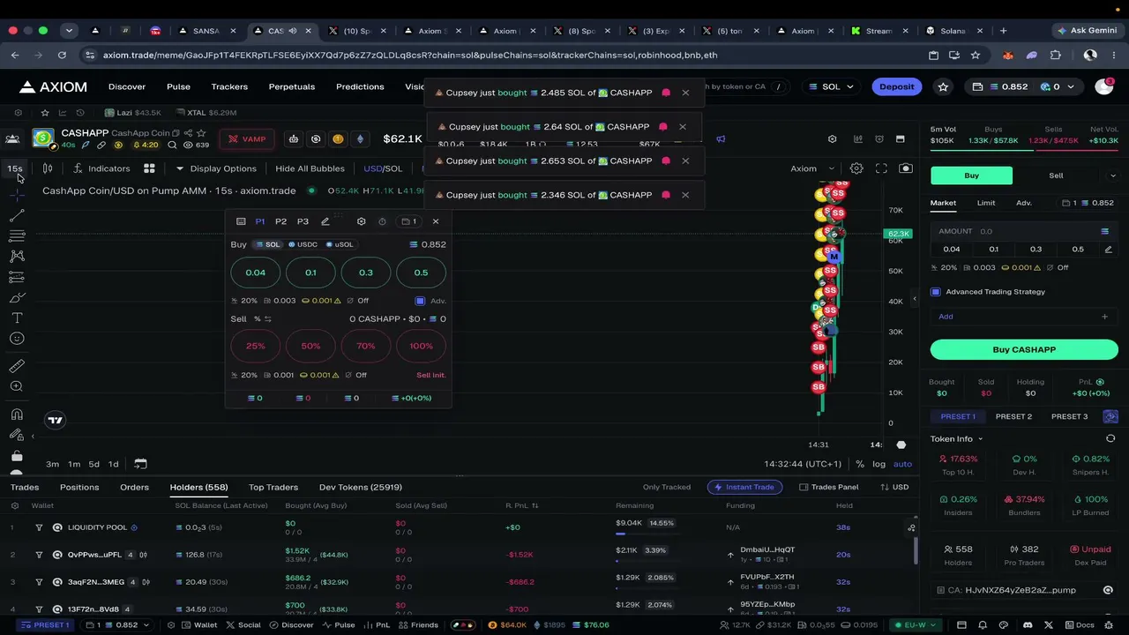Open the emoji sticker tool
1129x635 pixels.
17,339
